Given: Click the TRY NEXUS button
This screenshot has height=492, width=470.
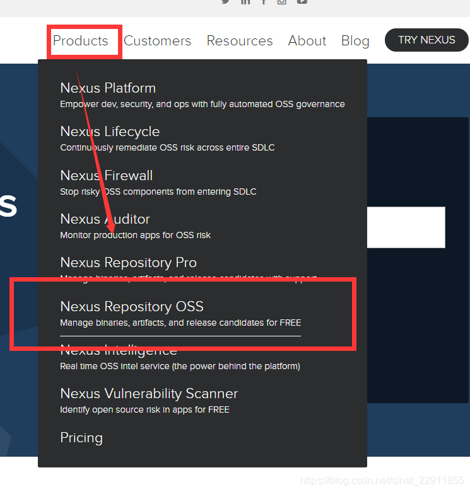Looking at the screenshot, I should point(426,40).
